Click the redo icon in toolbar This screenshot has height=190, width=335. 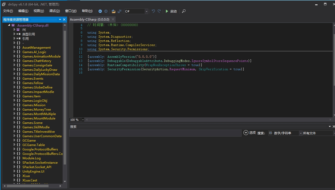click(159, 11)
